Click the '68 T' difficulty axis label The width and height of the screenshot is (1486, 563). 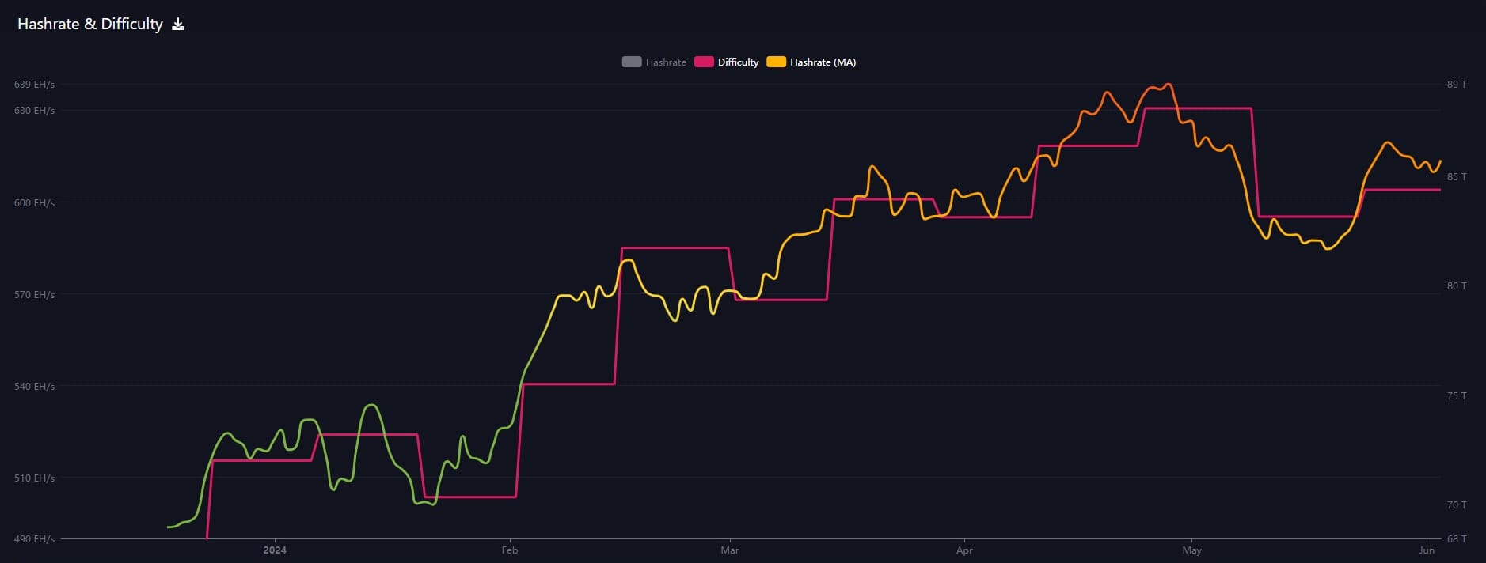[x=1457, y=539]
